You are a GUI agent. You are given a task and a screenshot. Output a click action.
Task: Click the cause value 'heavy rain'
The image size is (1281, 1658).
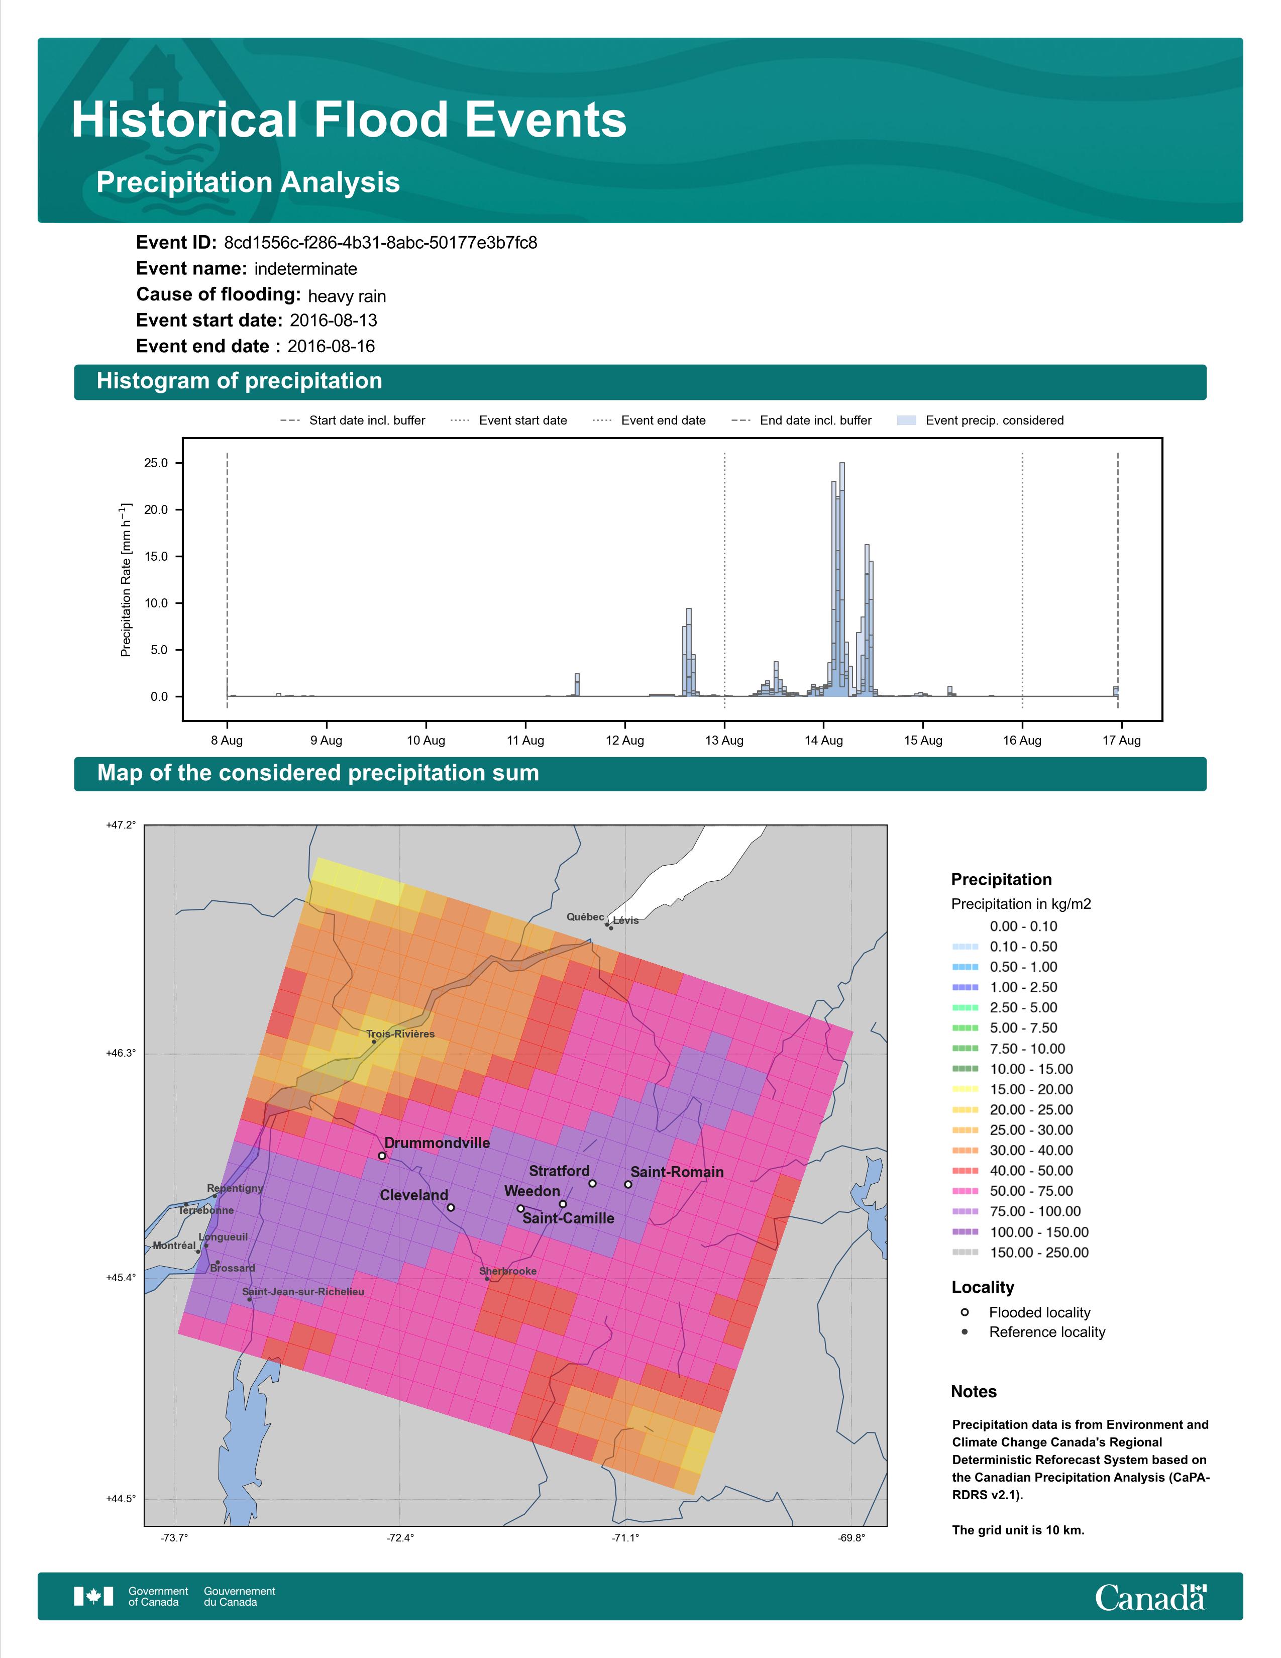point(347,296)
